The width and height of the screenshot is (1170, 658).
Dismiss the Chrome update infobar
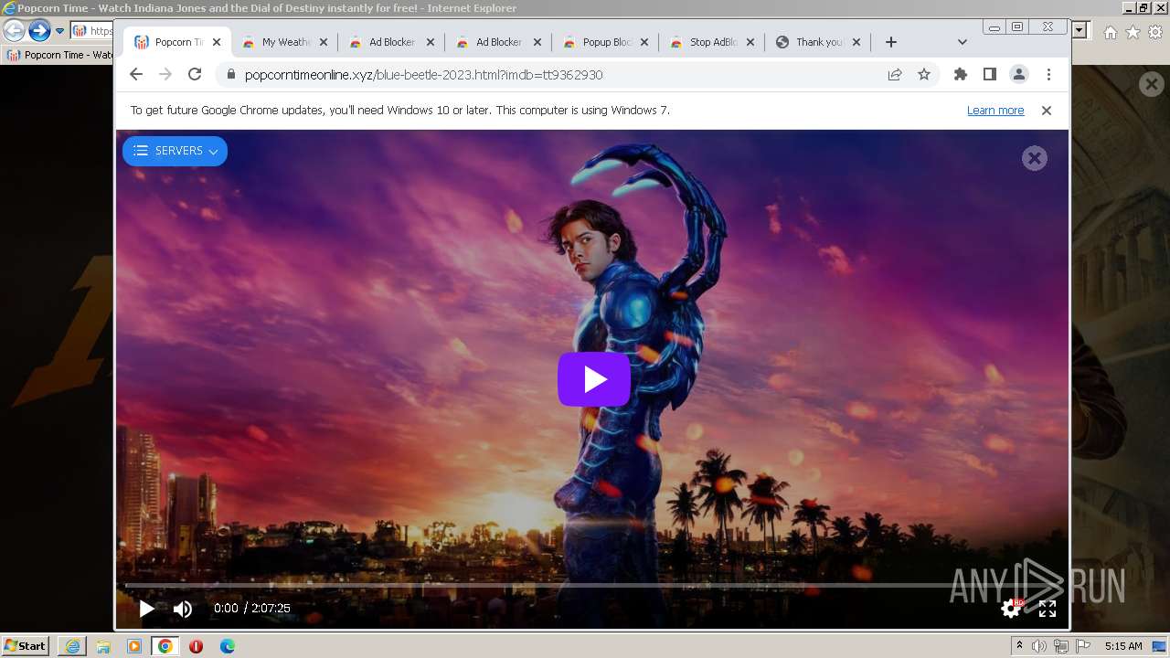(1047, 111)
